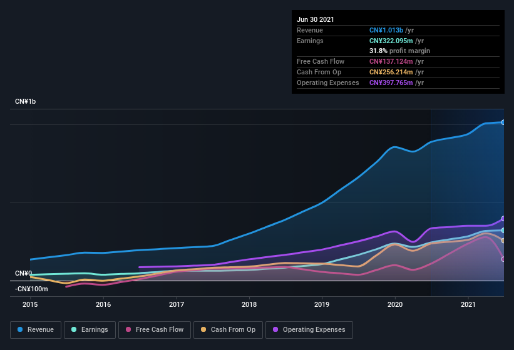Click the teal Earnings legend dot
Viewport: 514px width, 350px height.
75,329
